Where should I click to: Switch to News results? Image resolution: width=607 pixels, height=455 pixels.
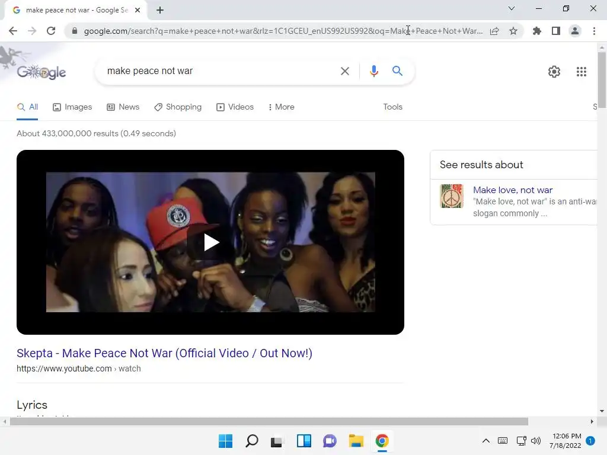tap(123, 107)
